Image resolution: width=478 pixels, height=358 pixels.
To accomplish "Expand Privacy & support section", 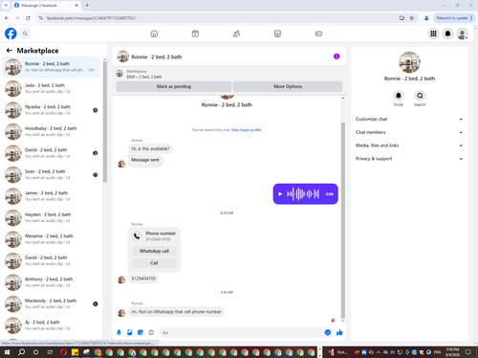I will (409, 159).
